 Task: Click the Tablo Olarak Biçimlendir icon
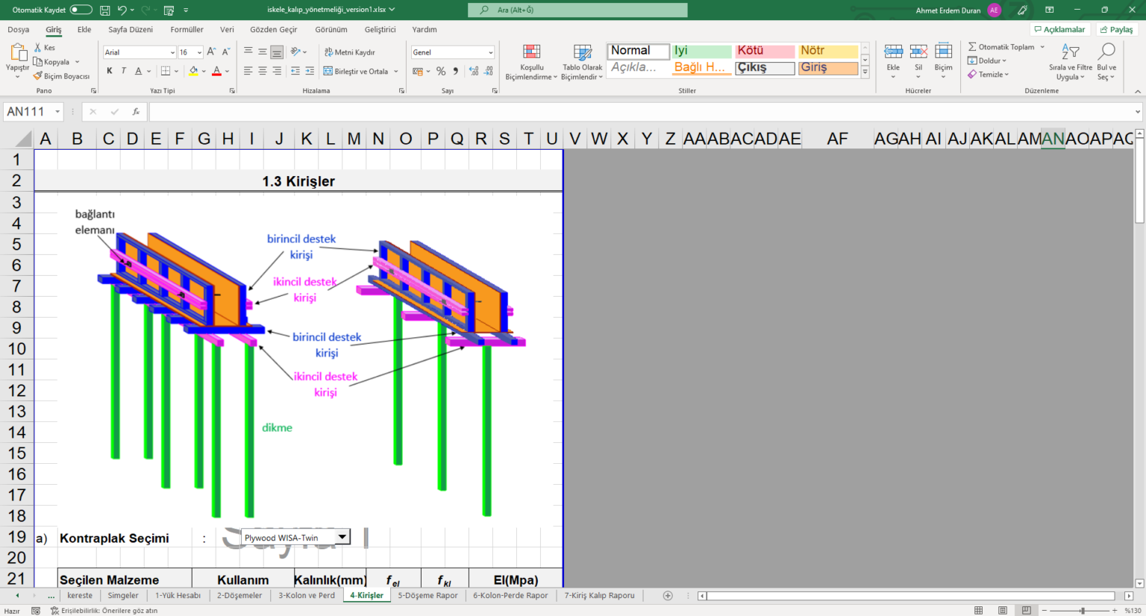click(582, 52)
